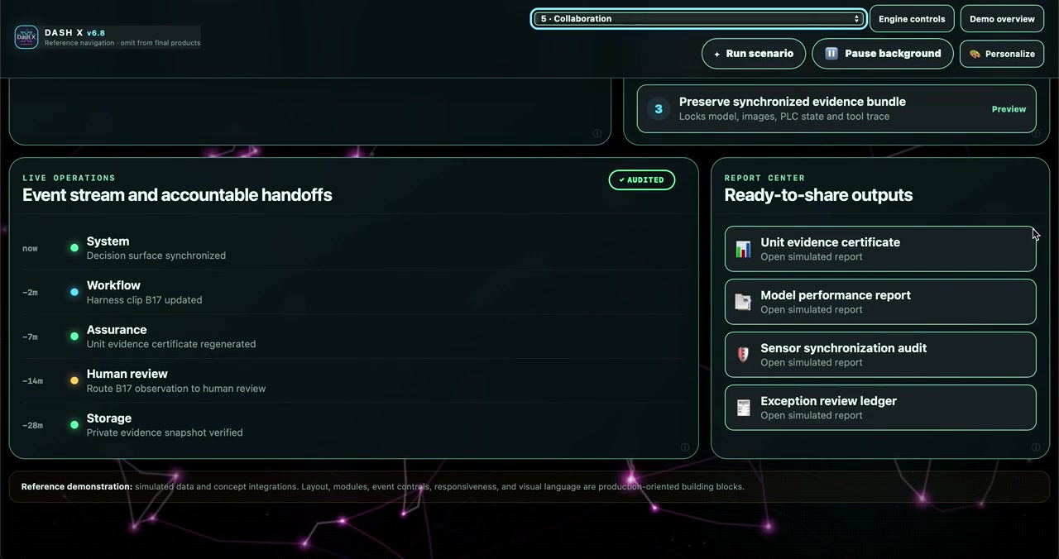Viewport: 1059px width, 559px height.
Task: Click the v6.8 version label
Action: click(x=96, y=33)
